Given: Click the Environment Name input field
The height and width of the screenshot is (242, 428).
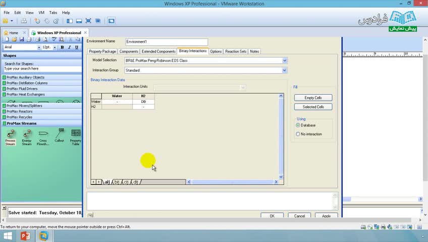Looking at the screenshot, I should click(167, 42).
